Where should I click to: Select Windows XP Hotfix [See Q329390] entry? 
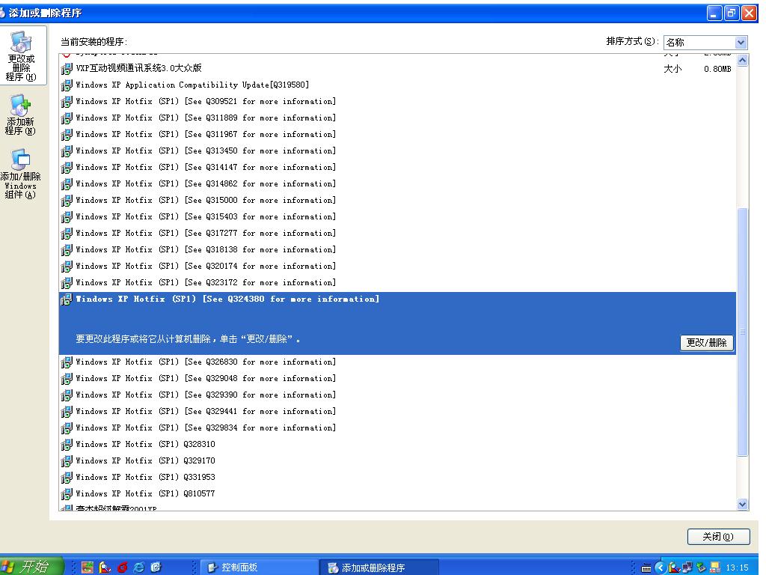(397, 395)
